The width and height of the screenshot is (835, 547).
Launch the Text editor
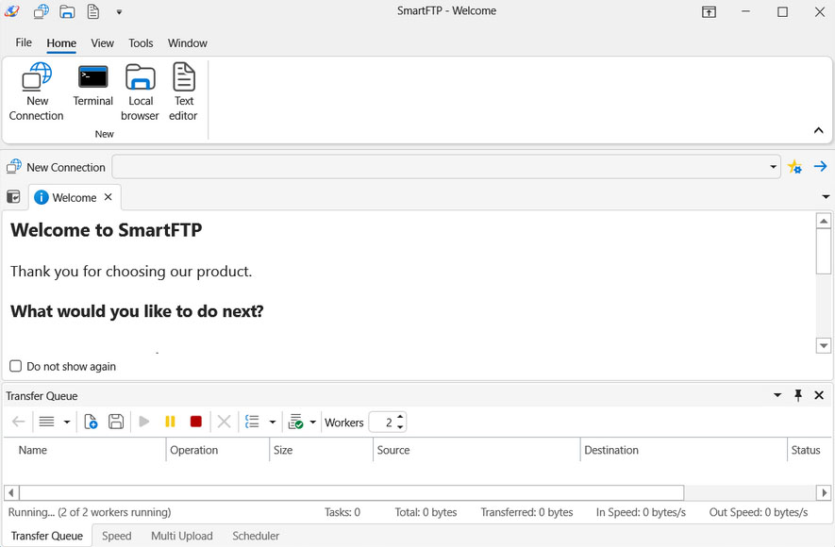(184, 91)
